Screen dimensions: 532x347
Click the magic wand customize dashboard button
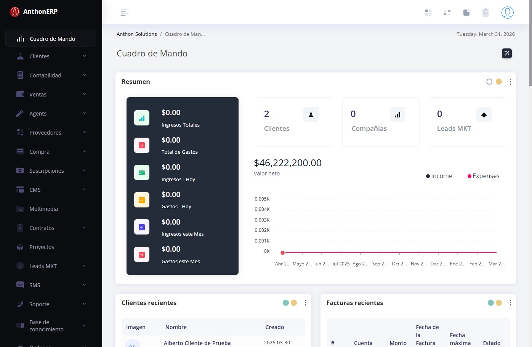point(506,53)
